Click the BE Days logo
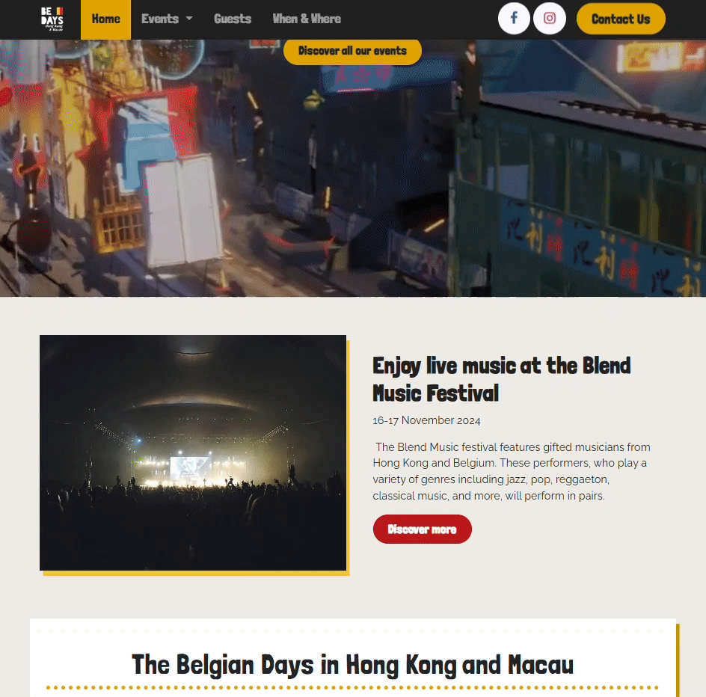The height and width of the screenshot is (697, 706). pyautogui.click(x=52, y=19)
